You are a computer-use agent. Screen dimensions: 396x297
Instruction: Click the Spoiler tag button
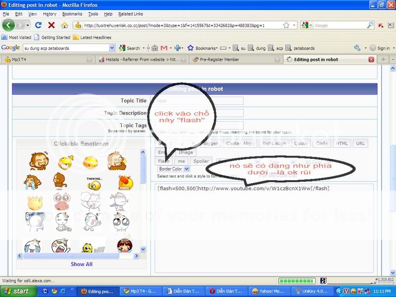pos(202,161)
